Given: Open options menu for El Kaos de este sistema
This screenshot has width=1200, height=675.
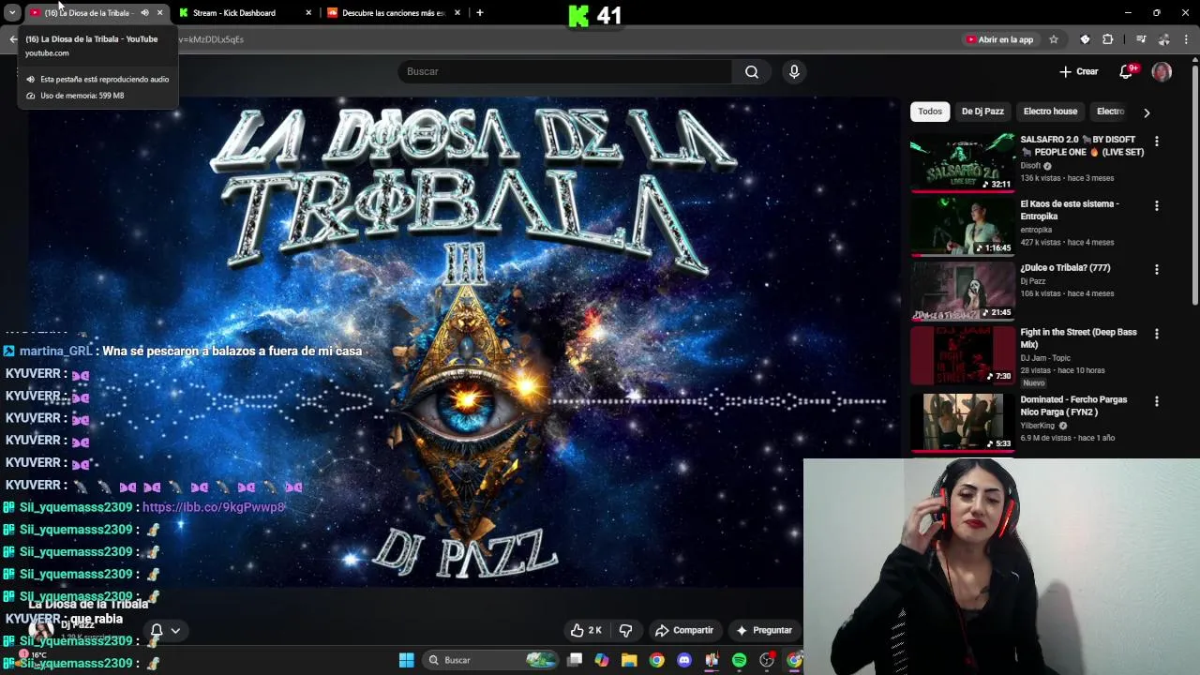Looking at the screenshot, I should [x=1156, y=205].
